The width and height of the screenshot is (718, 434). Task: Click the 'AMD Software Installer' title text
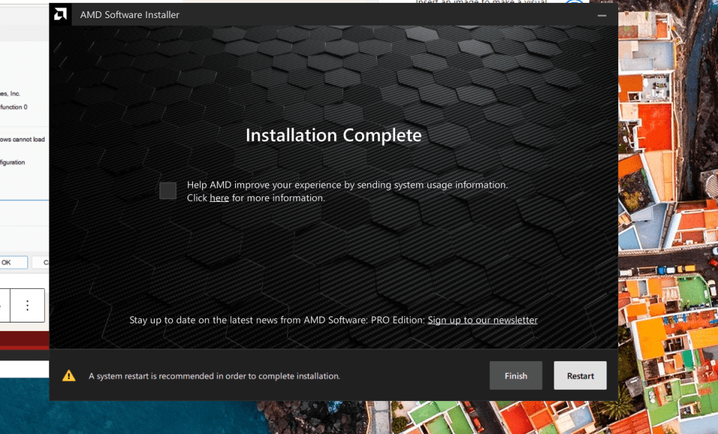[130, 15]
